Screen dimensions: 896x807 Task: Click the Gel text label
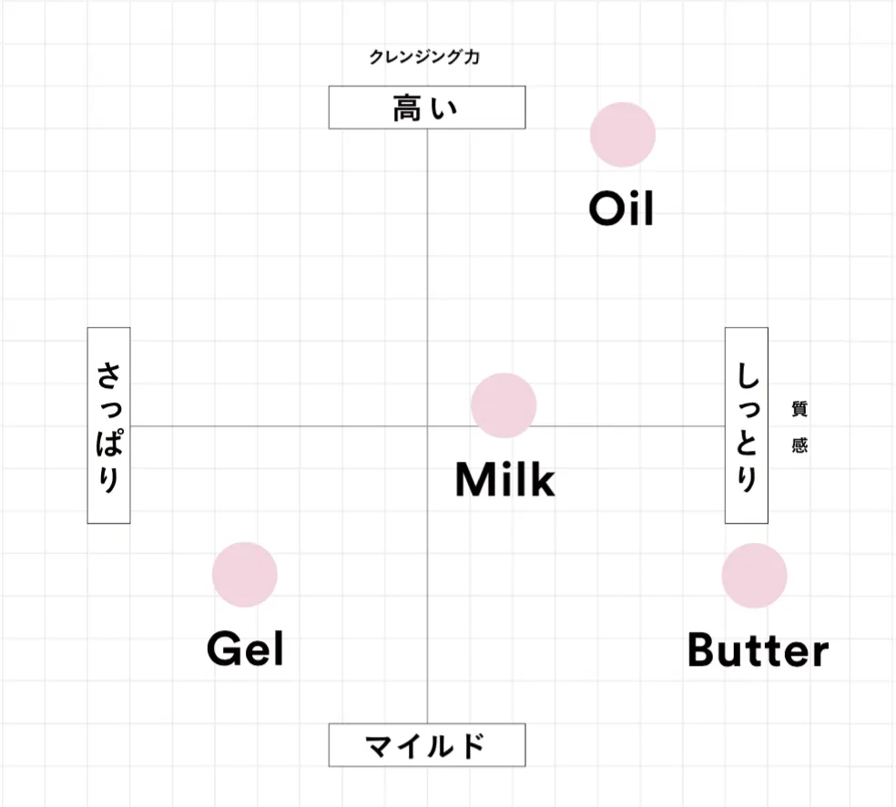coord(245,649)
